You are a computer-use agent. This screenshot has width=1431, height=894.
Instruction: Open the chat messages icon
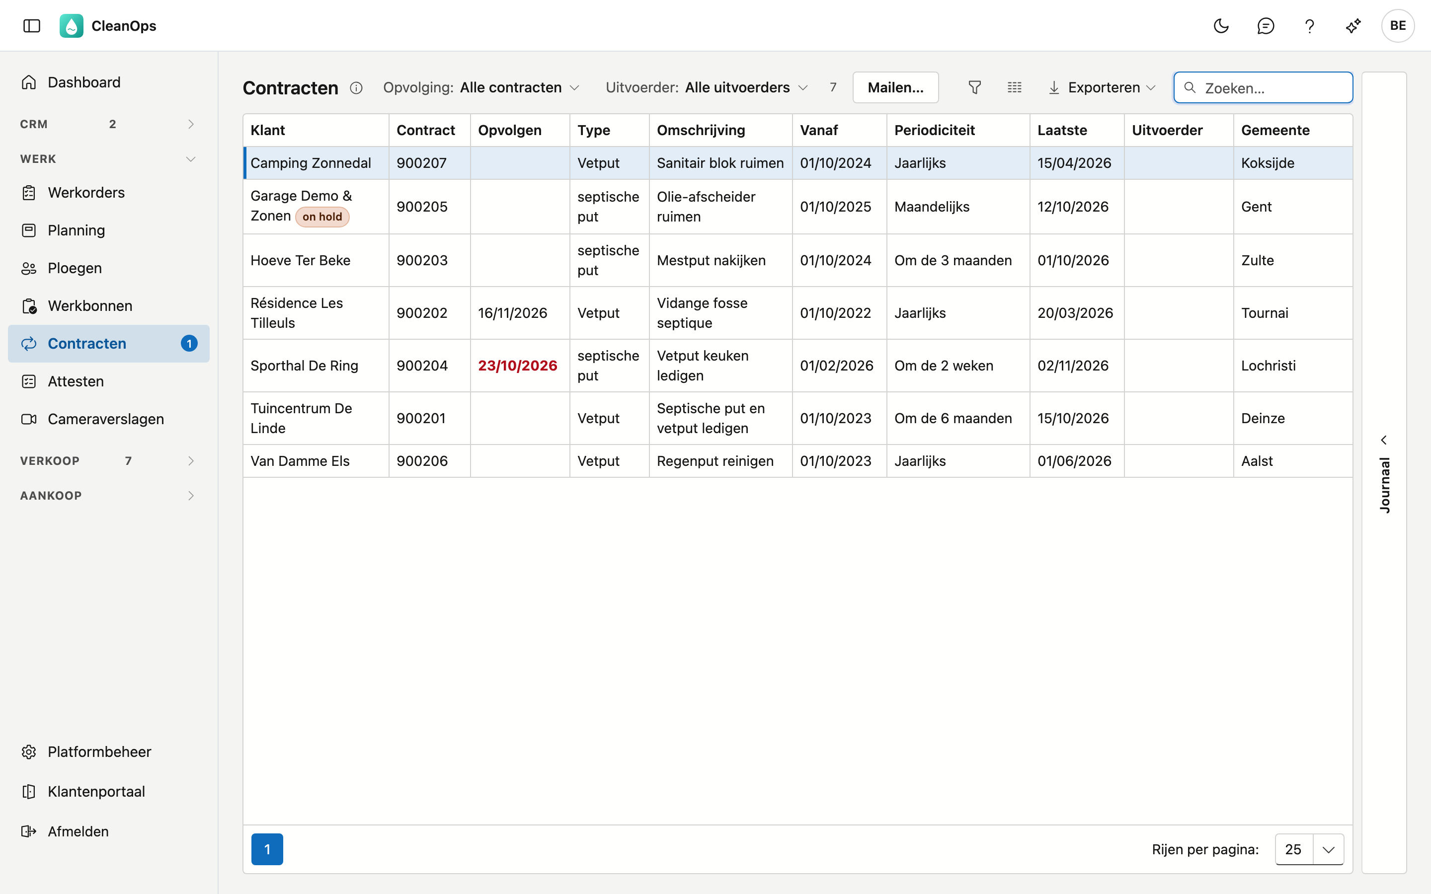(x=1266, y=25)
